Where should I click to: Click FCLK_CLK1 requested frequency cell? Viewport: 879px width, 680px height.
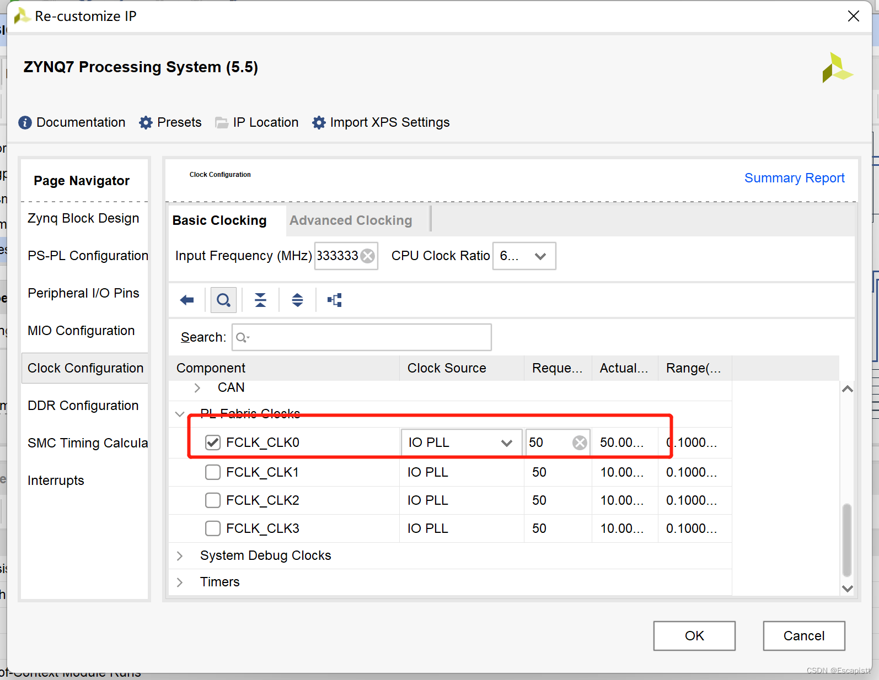pyautogui.click(x=558, y=472)
